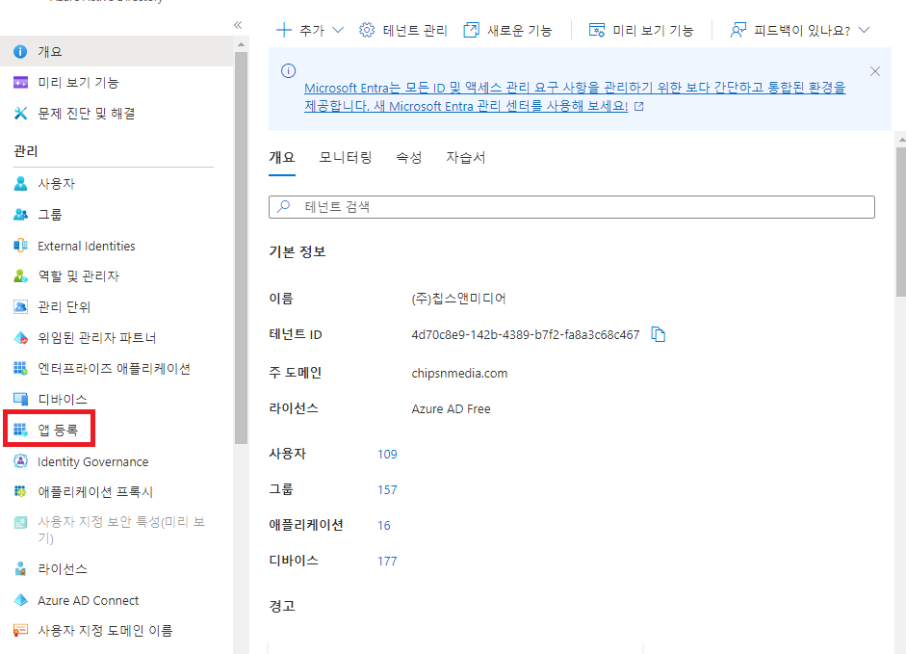Copy the 테넌트 ID value
Viewport: 906px width, 654px height.
tap(659, 334)
